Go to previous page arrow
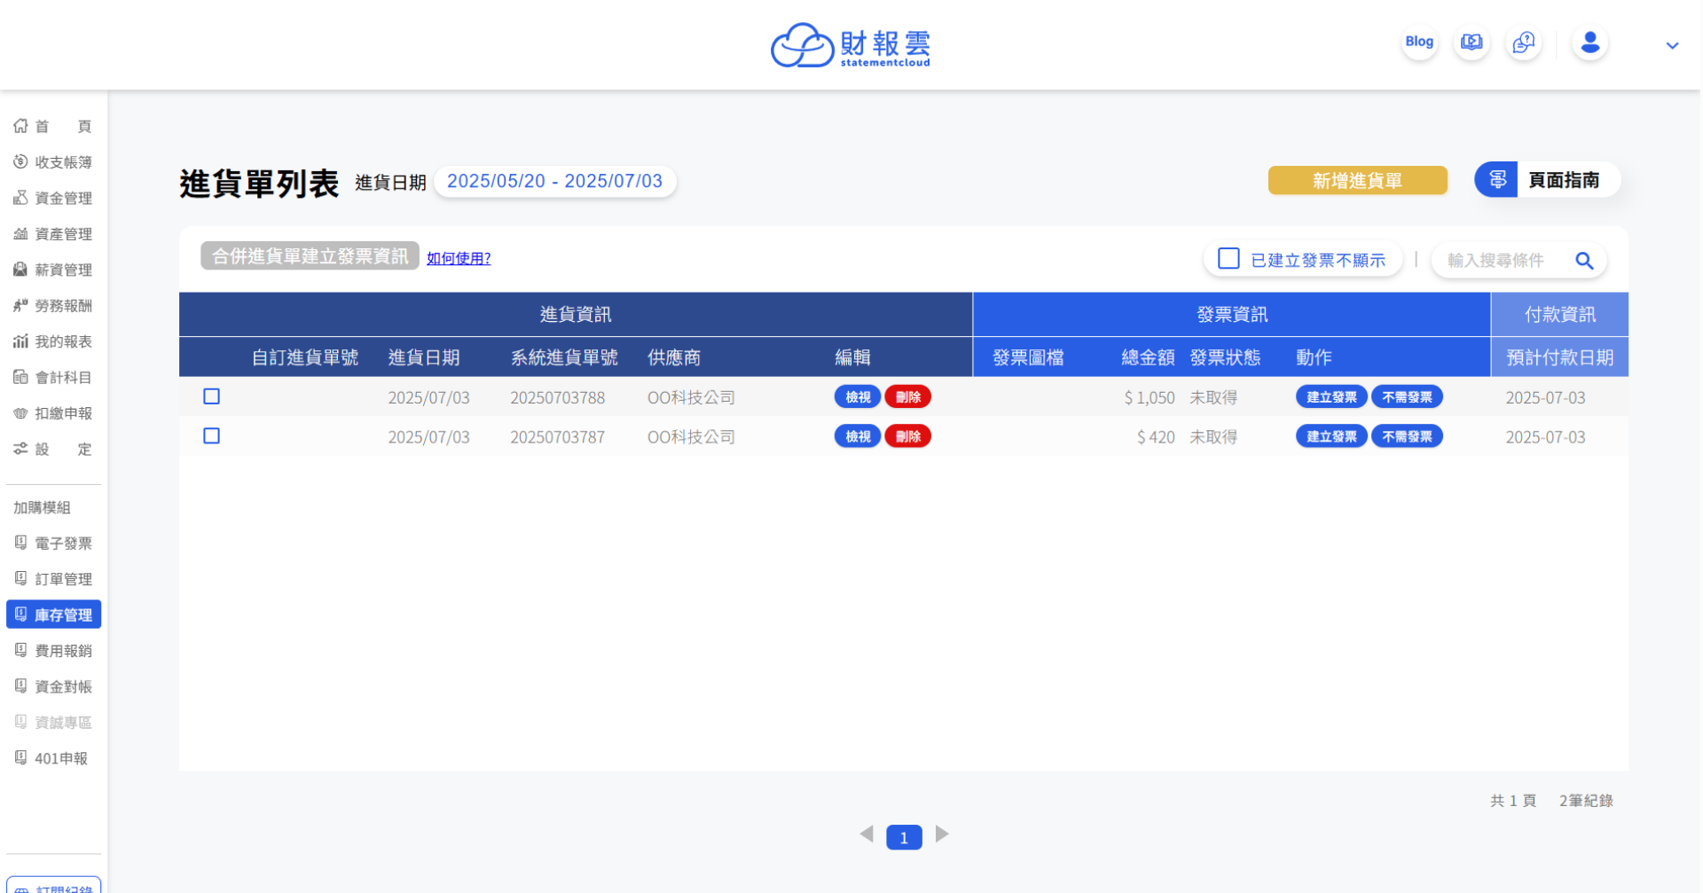The width and height of the screenshot is (1703, 893). pos(867,834)
